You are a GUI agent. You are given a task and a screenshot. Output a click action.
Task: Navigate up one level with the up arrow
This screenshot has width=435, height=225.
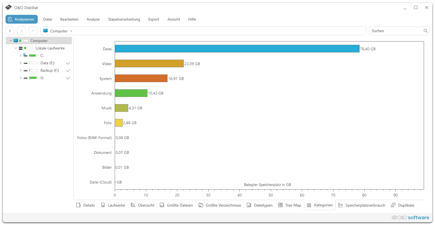33,31
